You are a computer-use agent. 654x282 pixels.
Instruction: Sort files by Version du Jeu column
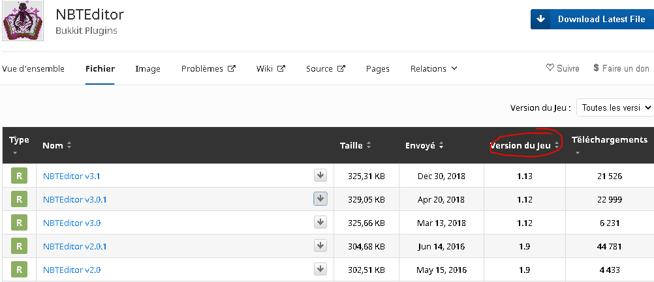point(524,146)
